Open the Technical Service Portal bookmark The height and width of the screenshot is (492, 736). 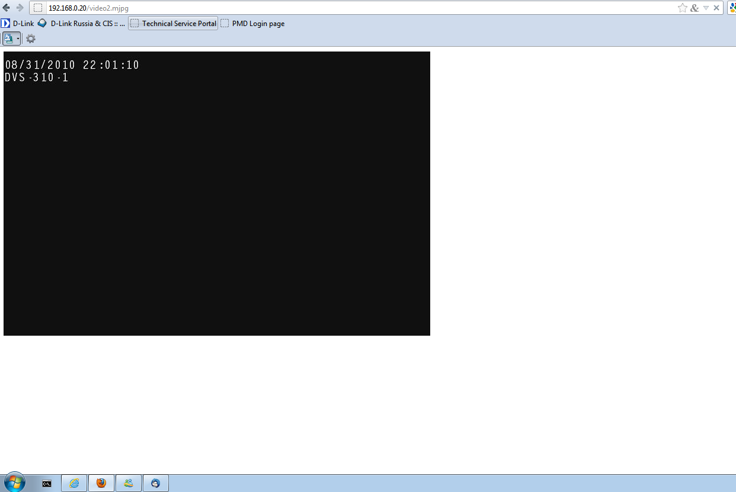click(x=173, y=24)
